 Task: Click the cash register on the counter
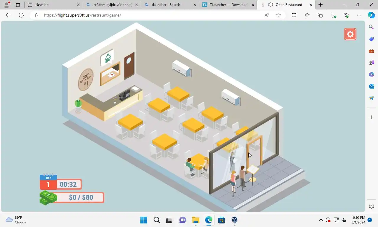coord(124,95)
